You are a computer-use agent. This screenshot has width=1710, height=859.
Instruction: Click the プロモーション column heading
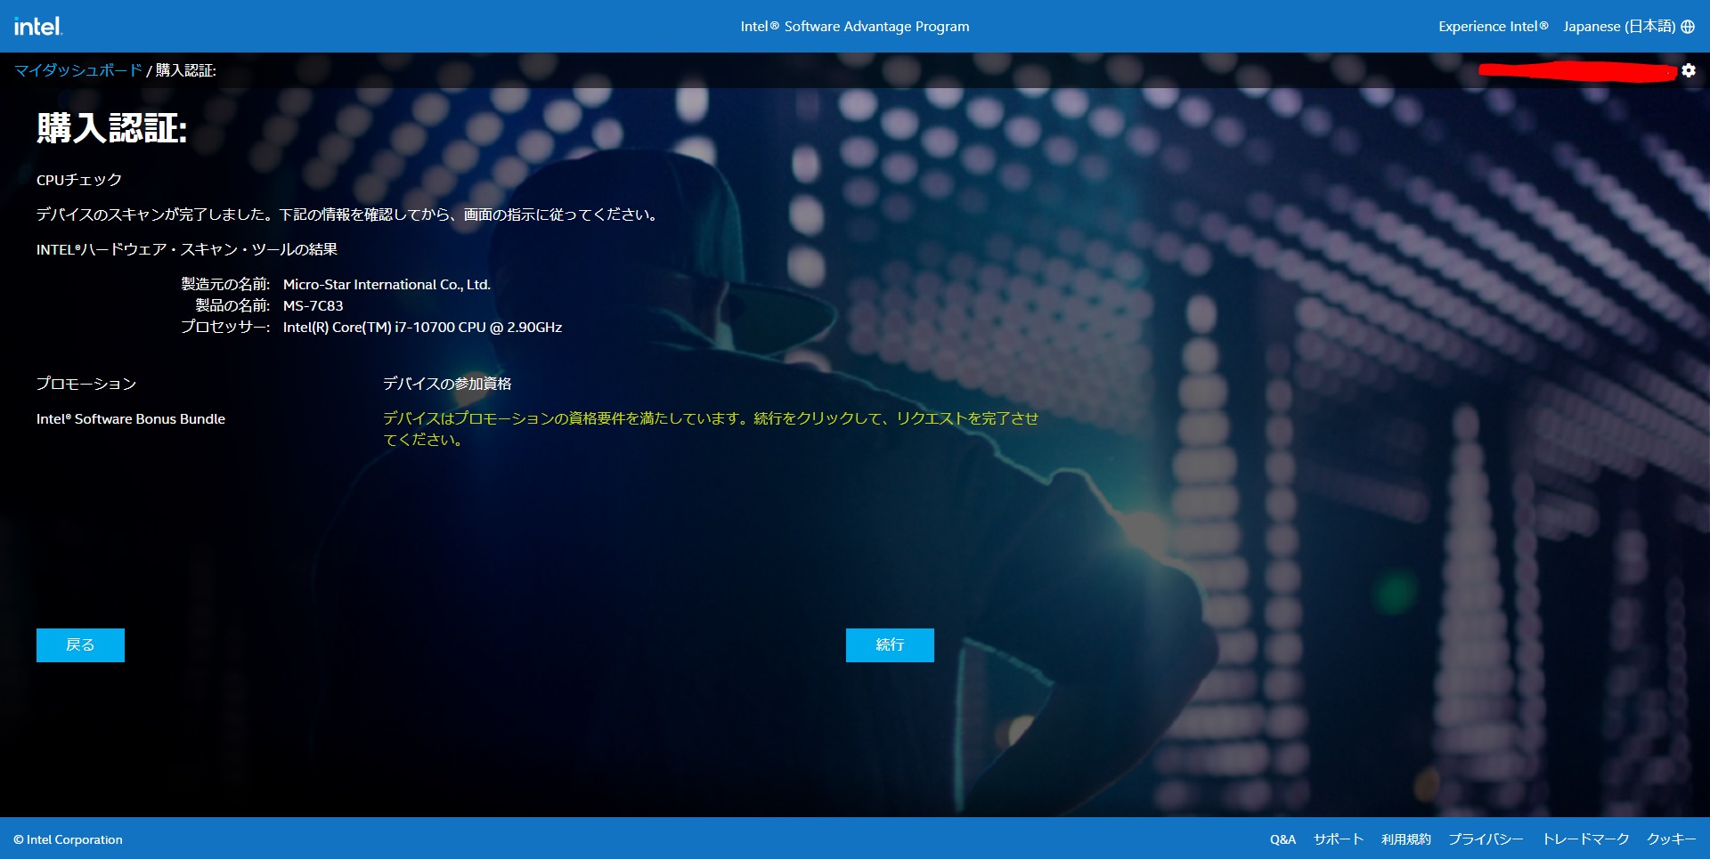tap(86, 384)
